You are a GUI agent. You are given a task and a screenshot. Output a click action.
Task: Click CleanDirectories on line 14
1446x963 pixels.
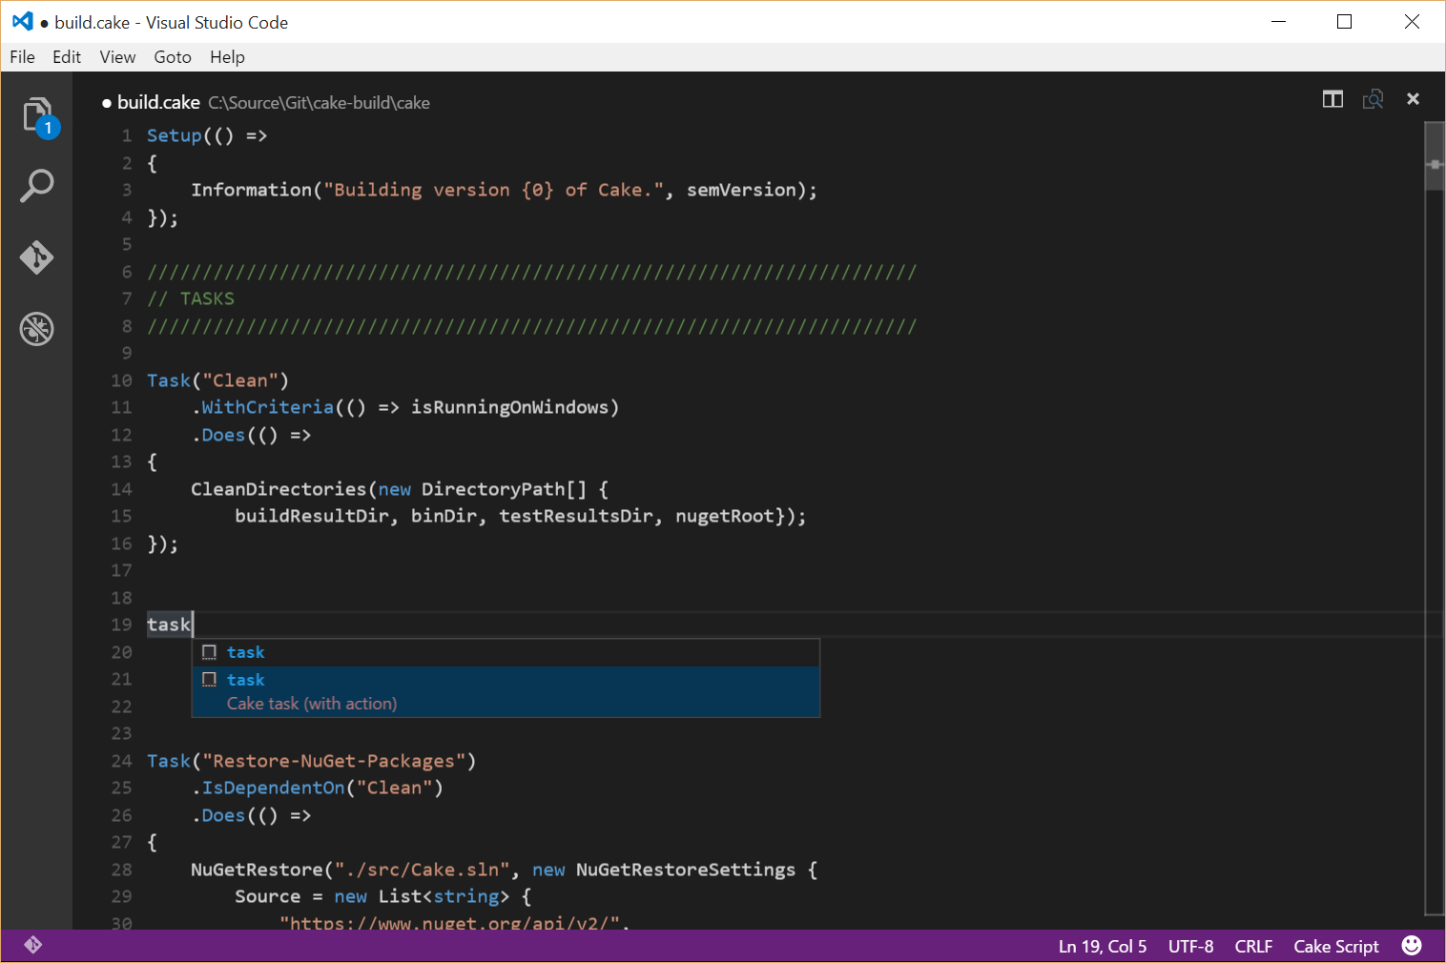279,489
